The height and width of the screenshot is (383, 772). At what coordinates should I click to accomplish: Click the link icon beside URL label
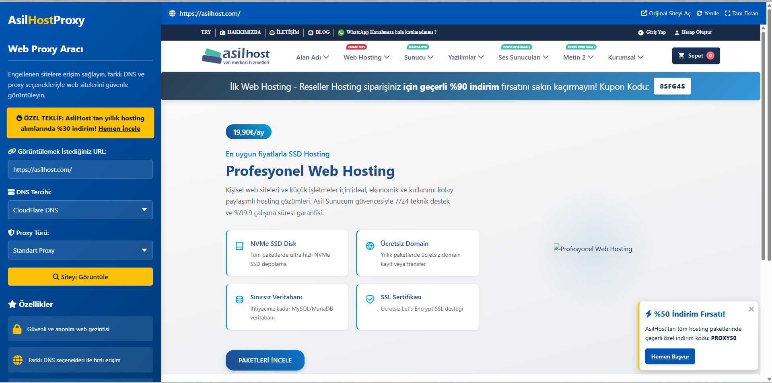[x=12, y=152]
